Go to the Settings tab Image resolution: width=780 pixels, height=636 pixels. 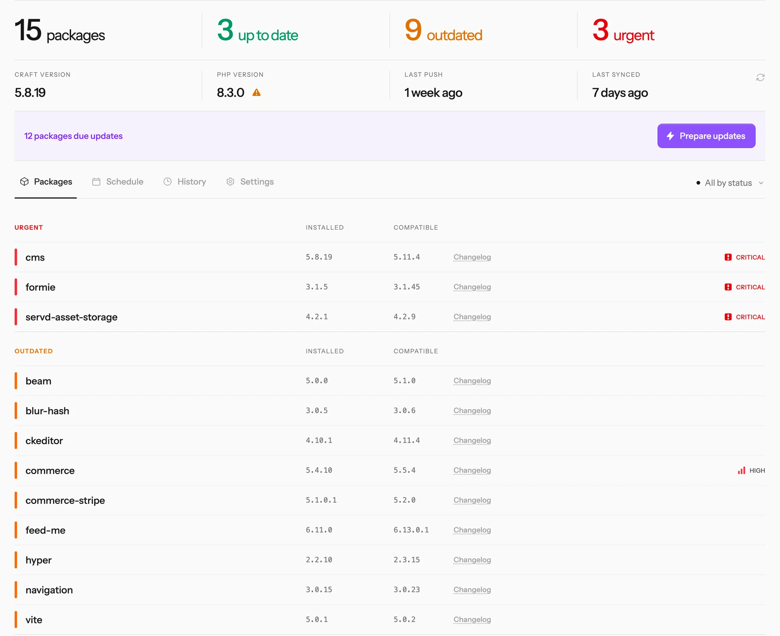[x=250, y=182]
